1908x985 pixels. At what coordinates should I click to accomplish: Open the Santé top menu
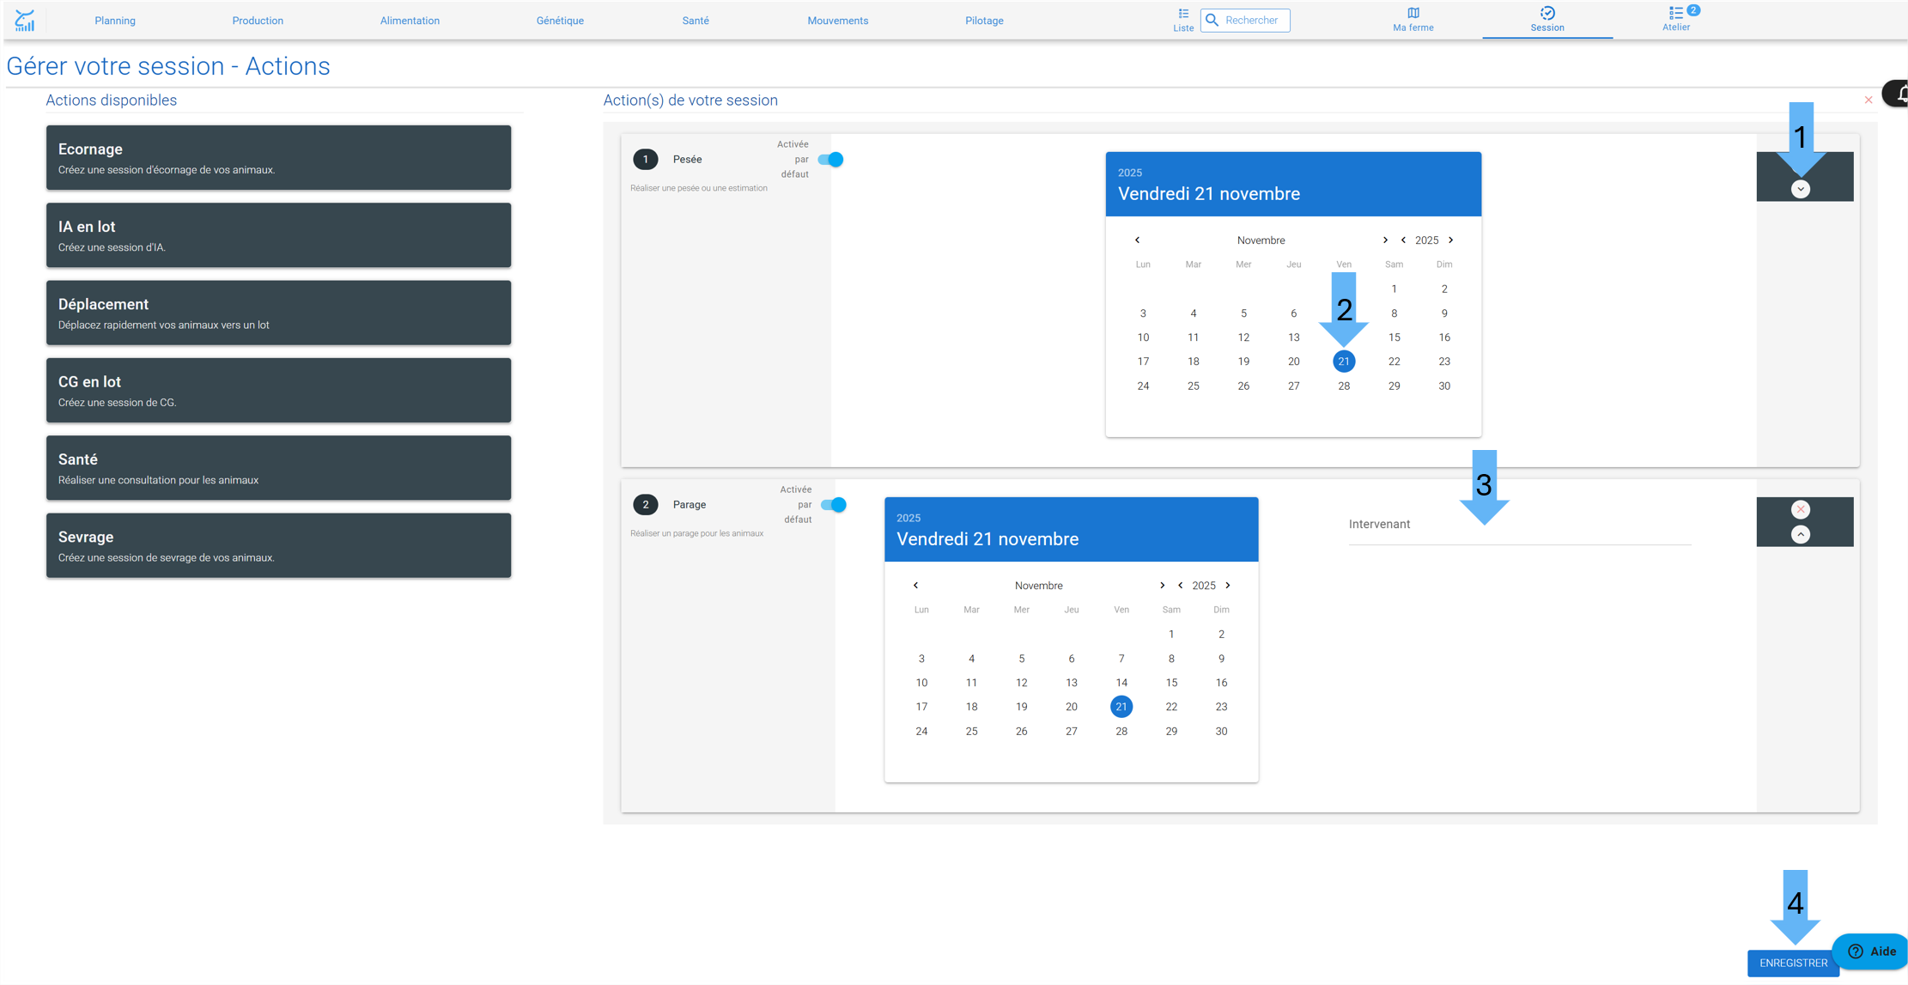click(x=696, y=21)
